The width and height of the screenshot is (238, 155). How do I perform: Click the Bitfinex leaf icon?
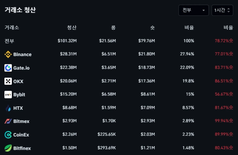click(8, 148)
